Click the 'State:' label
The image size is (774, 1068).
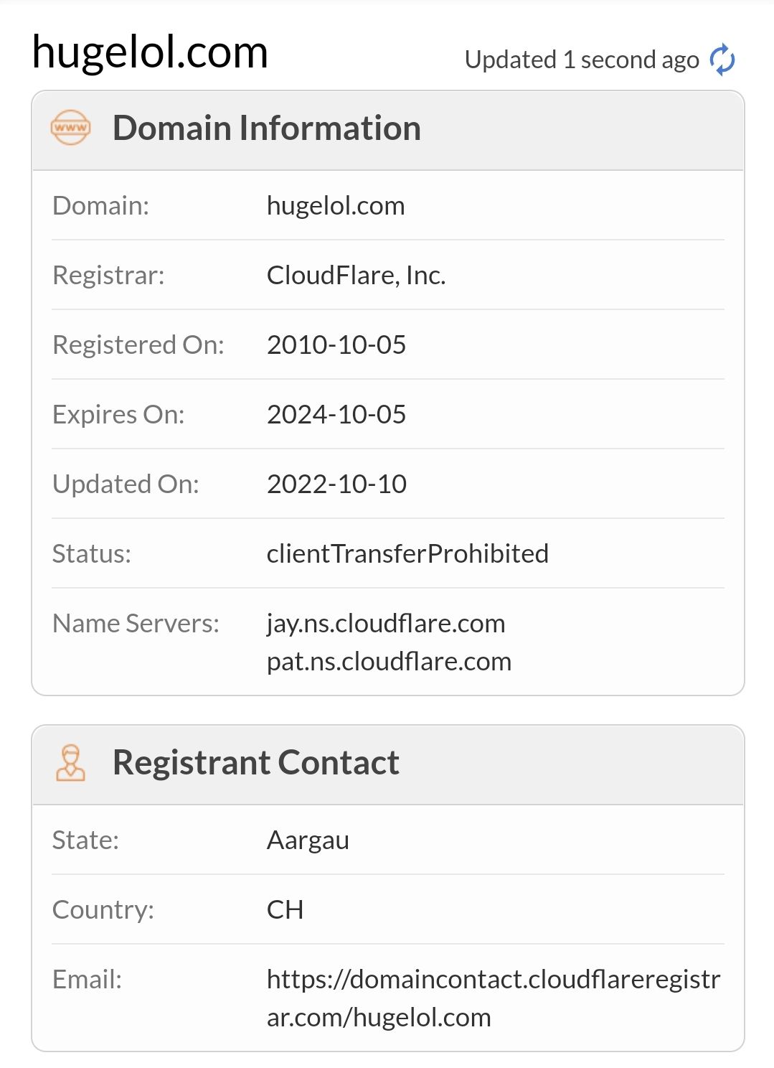(85, 840)
